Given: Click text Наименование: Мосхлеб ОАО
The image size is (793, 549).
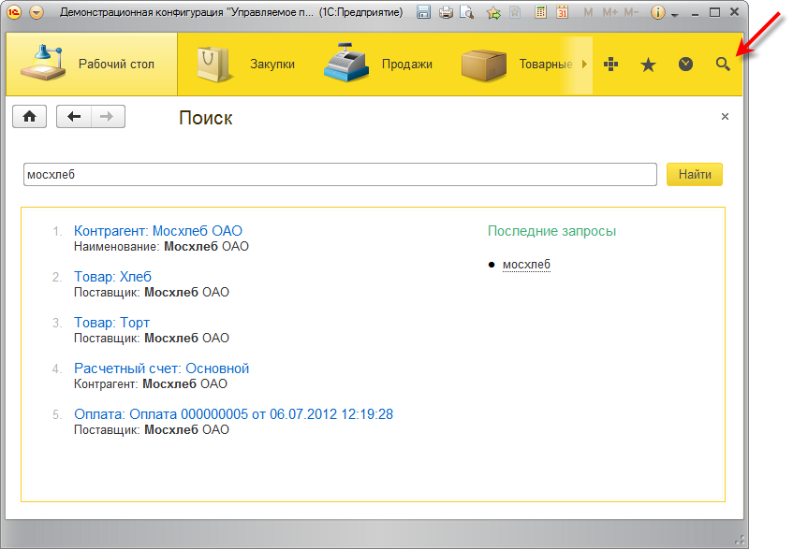Looking at the screenshot, I should pyautogui.click(x=161, y=247).
